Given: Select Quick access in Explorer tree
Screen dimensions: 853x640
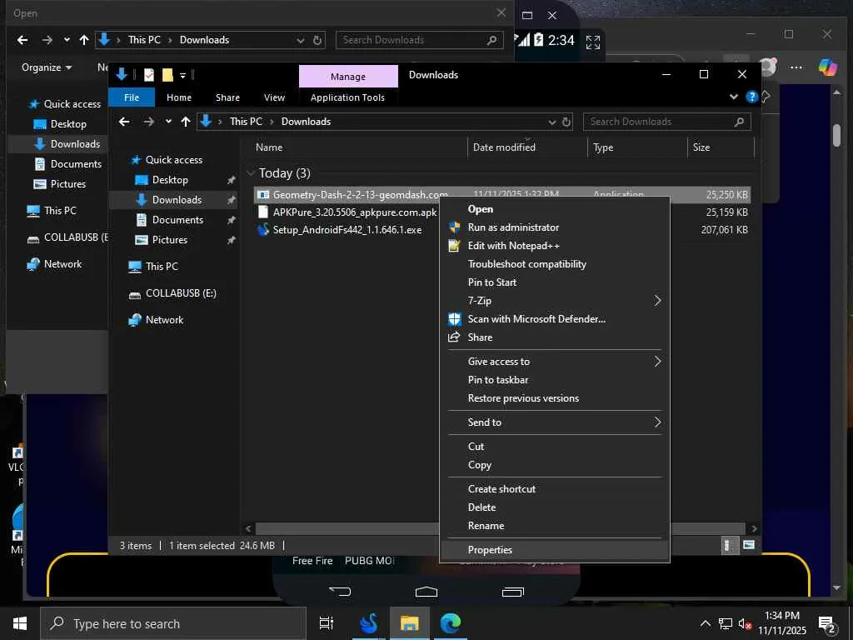Looking at the screenshot, I should (x=173, y=160).
